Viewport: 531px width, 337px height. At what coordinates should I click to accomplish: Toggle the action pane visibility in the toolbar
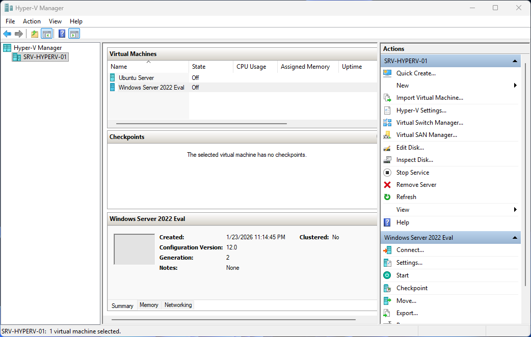click(74, 34)
